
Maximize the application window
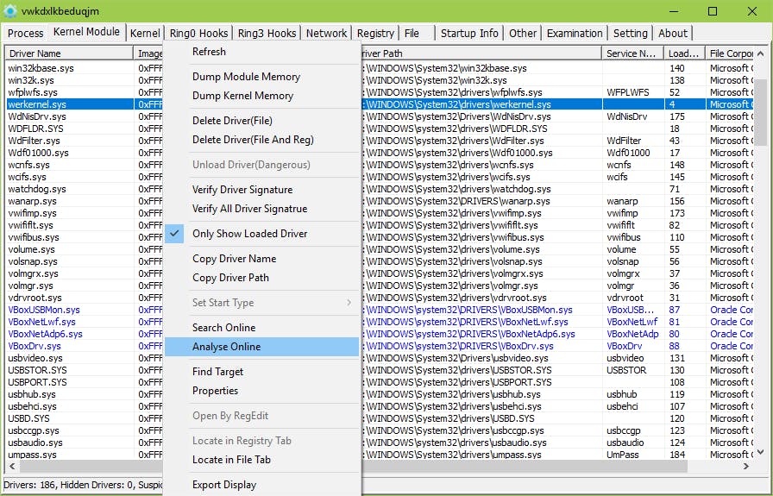tap(712, 11)
